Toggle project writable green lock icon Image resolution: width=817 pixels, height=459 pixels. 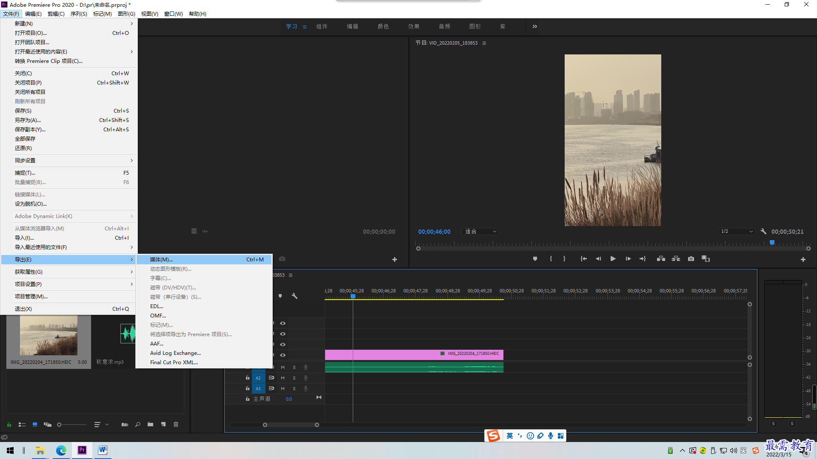(x=9, y=425)
